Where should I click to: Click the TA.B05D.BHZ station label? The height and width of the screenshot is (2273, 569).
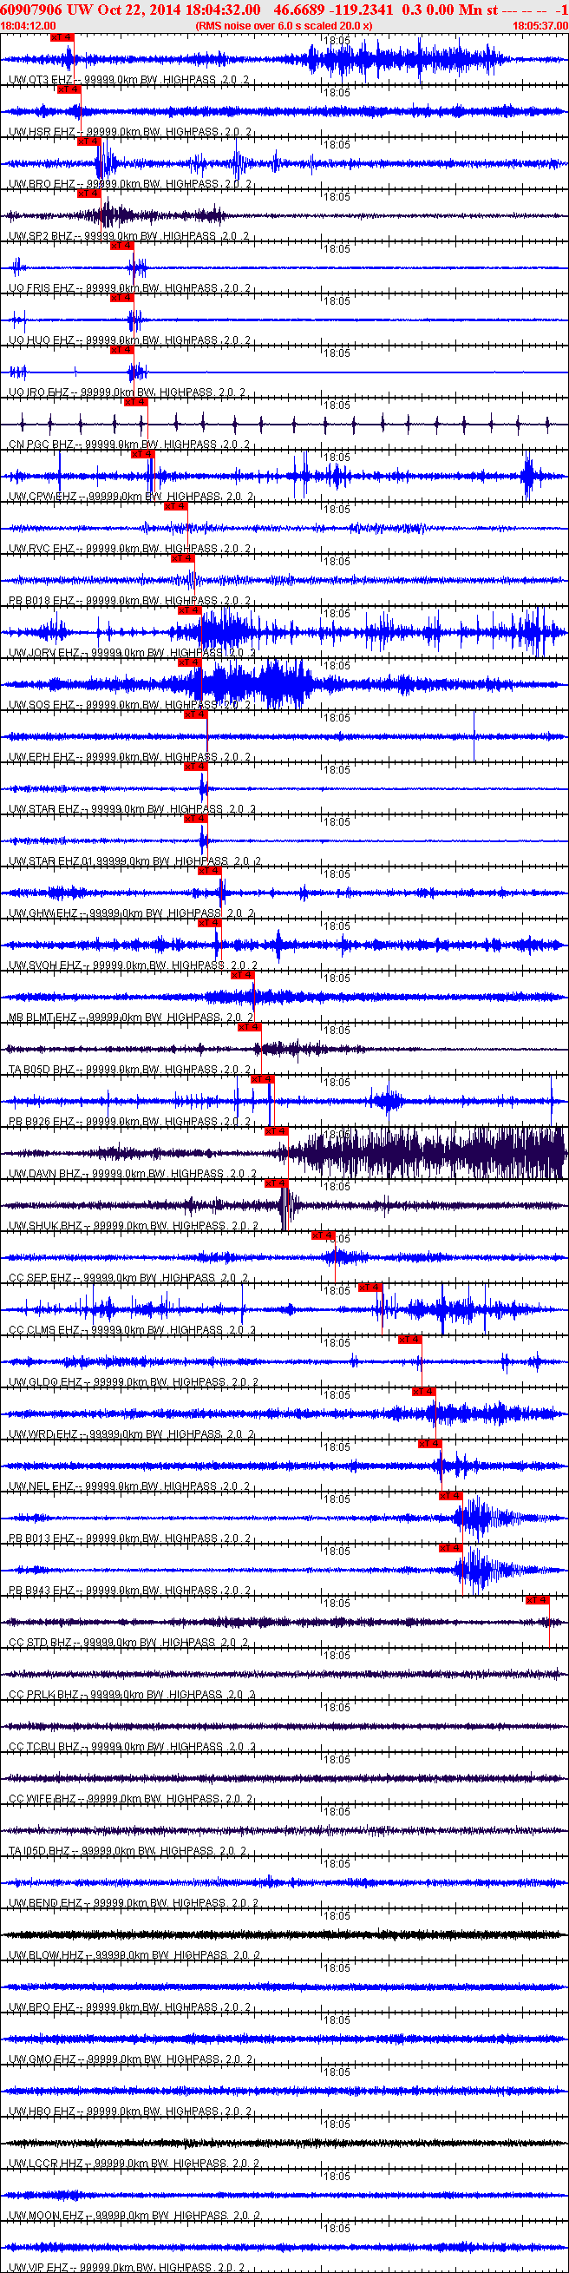131,1070
